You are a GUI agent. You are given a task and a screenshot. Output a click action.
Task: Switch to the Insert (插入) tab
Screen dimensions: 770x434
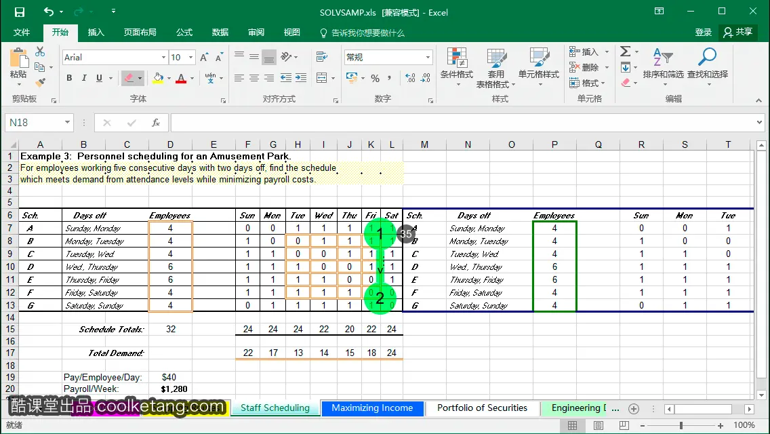pos(96,33)
